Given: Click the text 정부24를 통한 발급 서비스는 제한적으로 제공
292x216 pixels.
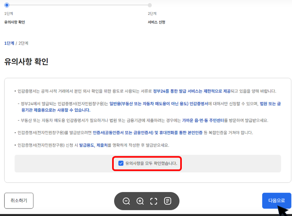Looking at the screenshot, I should [192, 91].
